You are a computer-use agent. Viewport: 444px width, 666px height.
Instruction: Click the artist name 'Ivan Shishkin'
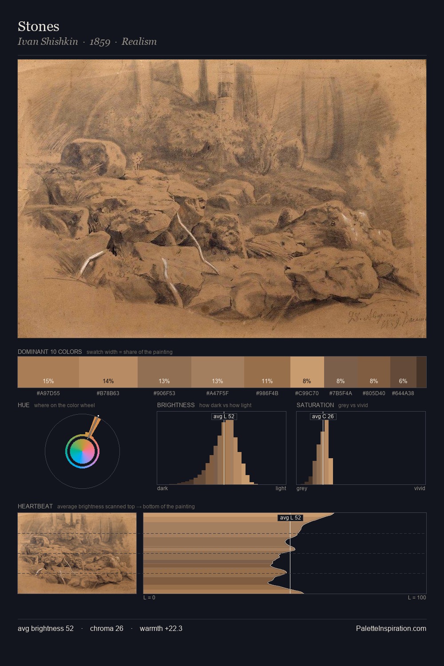[x=48, y=41]
